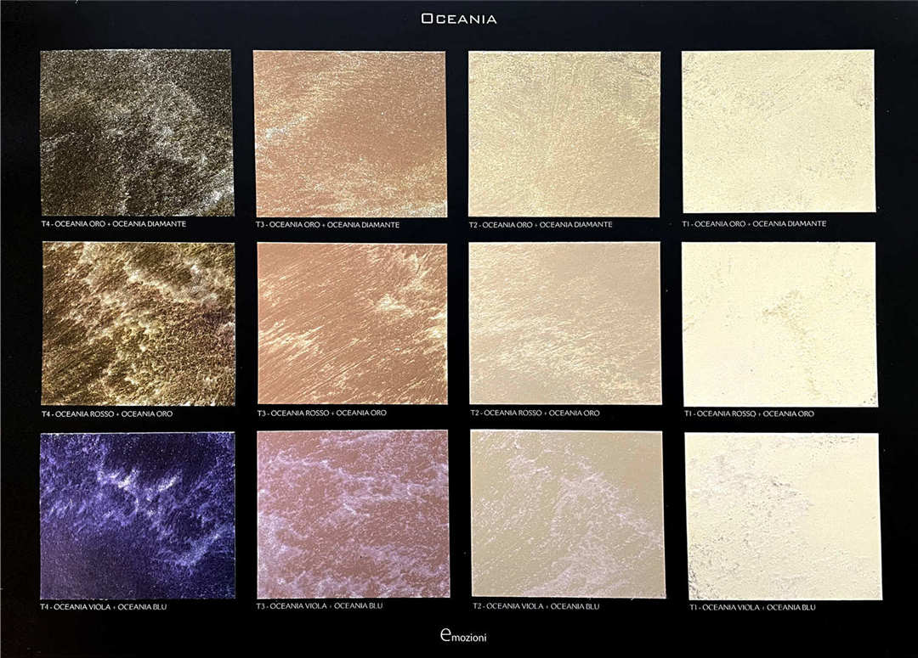Click label 'T1 - OCEANIA ROSSO + OCEANIA ORO'
This screenshot has height=658, width=918.
(x=750, y=413)
